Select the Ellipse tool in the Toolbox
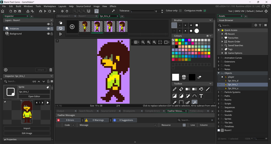Viewport: 271px width, 144px height. [x=181, y=96]
